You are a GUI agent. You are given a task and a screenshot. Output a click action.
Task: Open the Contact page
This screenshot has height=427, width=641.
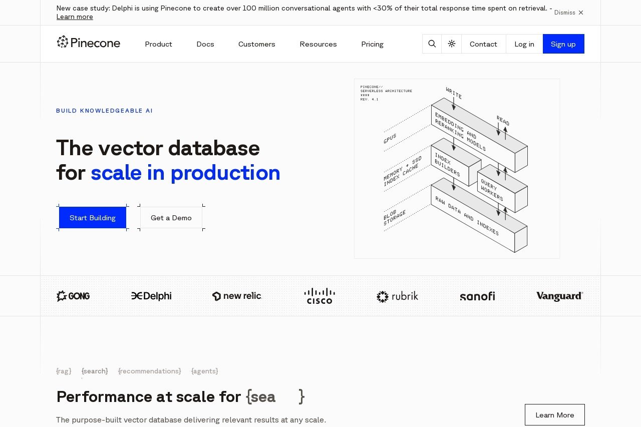[483, 44]
